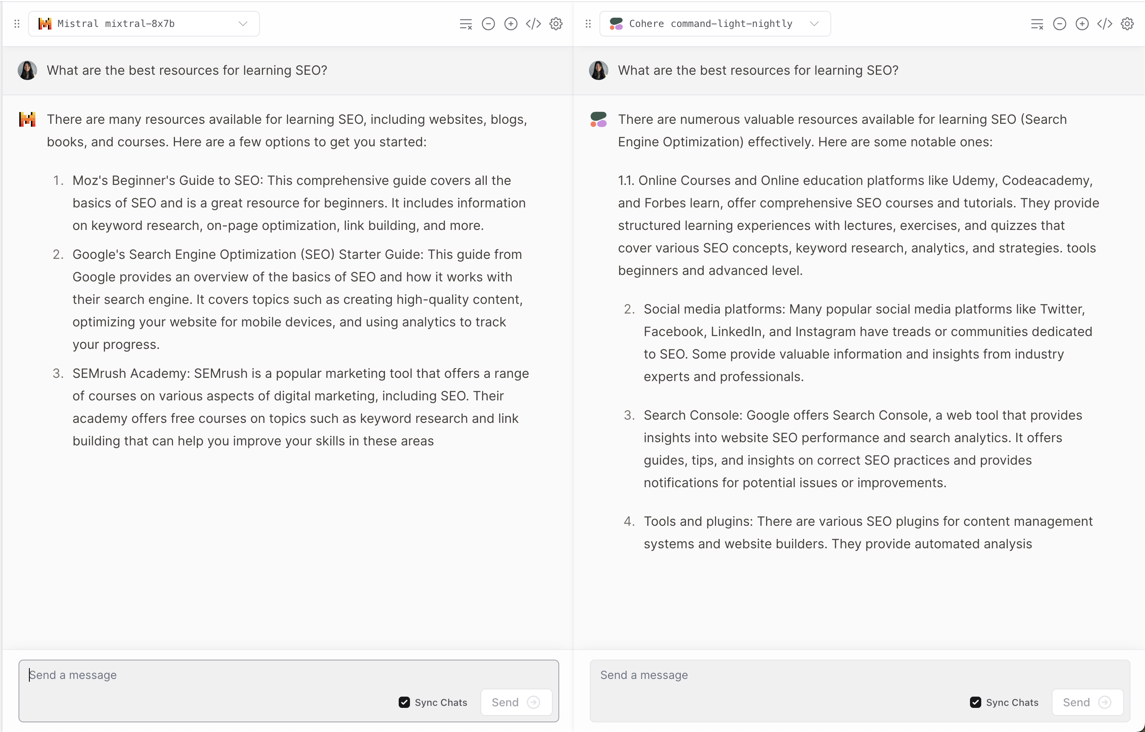Click the Cohere command-light-nightly model icon
This screenshot has height=732, width=1145.
click(615, 23)
